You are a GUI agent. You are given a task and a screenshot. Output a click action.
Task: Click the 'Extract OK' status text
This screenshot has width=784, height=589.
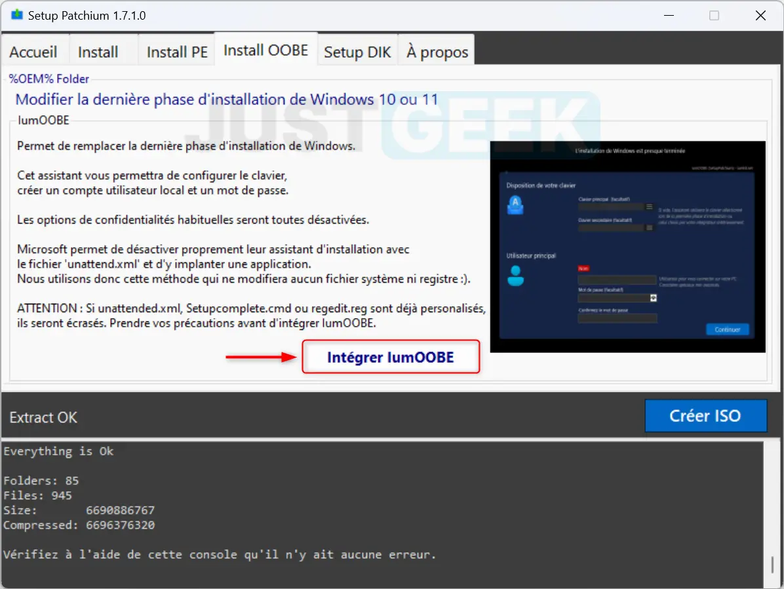click(43, 417)
